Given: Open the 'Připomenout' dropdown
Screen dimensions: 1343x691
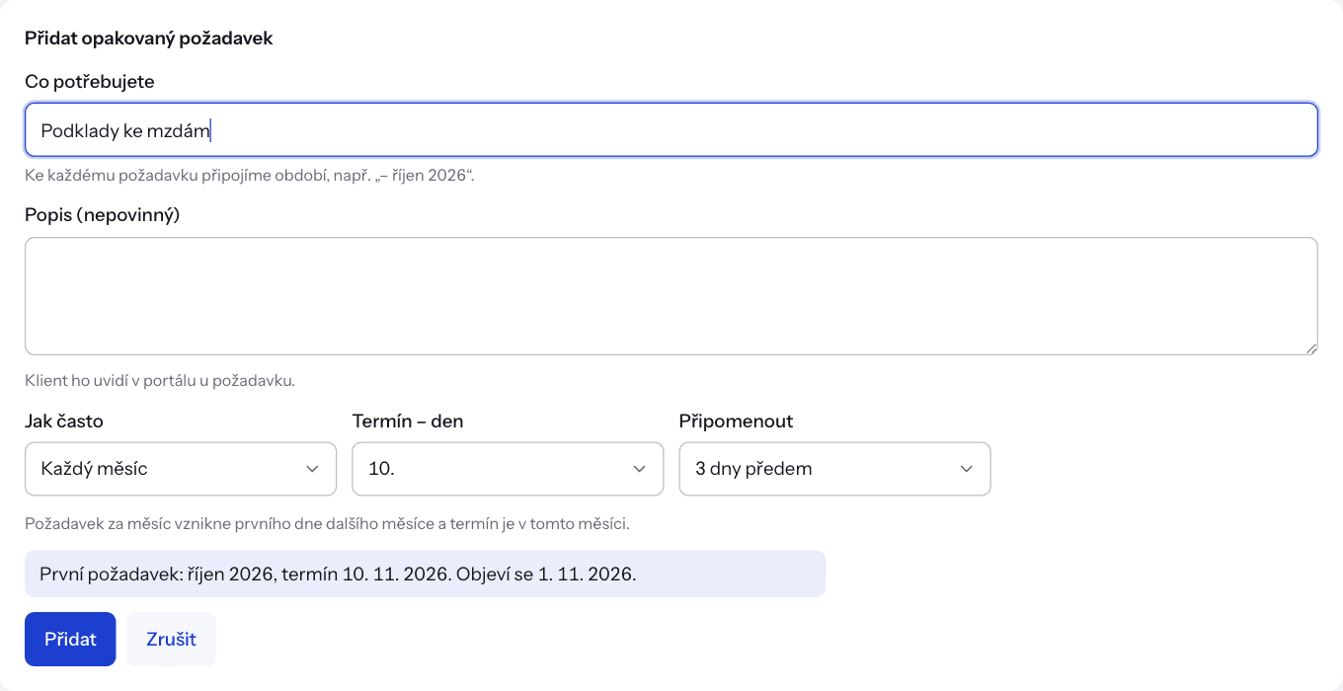Looking at the screenshot, I should pos(834,469).
